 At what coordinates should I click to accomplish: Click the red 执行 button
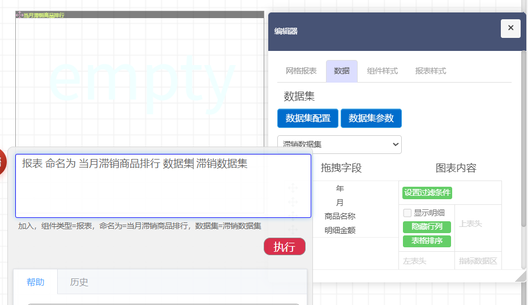(x=285, y=246)
